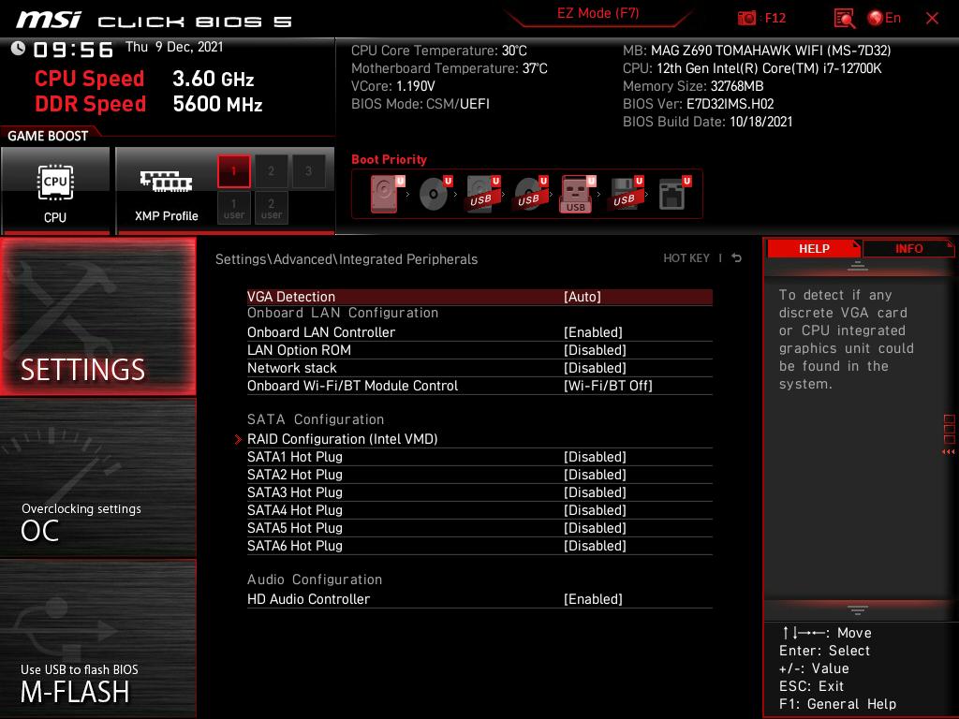Screen dimensions: 959x719
Task: Select XMP user profile 1
Action: click(233, 208)
